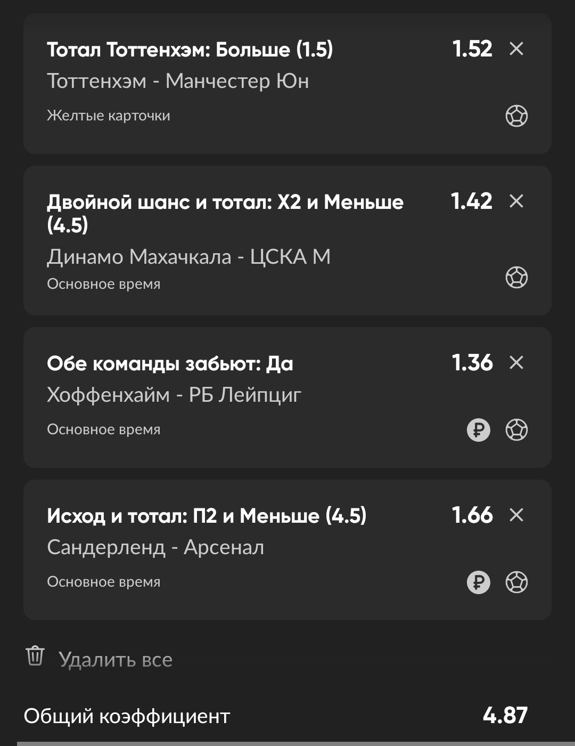
Task: Open the 'Хоффенхайм - РБ Лейпциг' match
Action: click(x=174, y=395)
